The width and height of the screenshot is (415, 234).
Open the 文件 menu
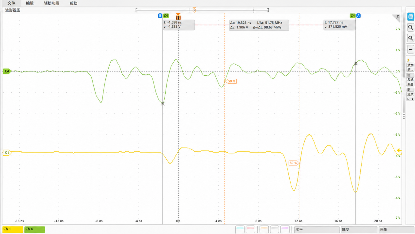(x=11, y=3)
